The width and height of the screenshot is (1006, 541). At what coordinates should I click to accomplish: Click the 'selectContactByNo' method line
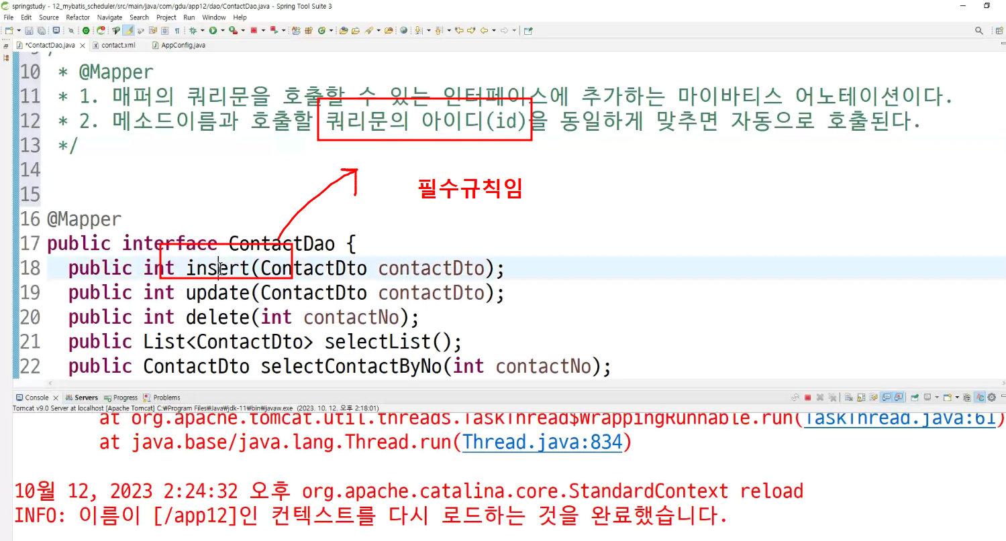point(340,367)
